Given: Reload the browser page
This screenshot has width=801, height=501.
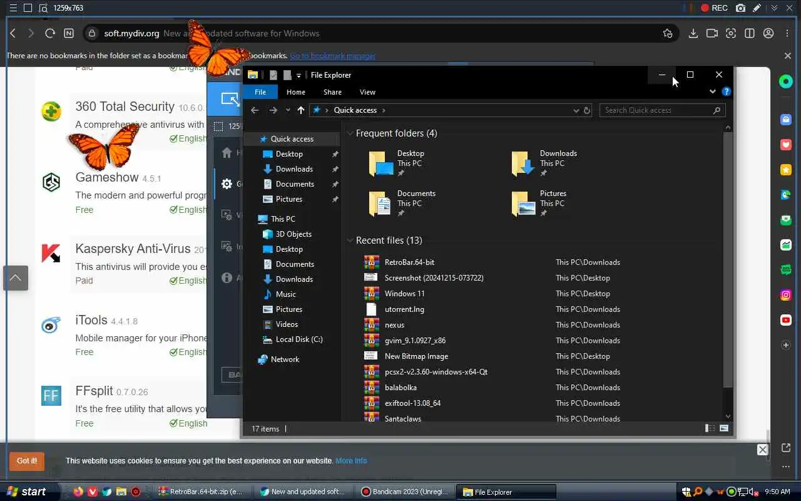Looking at the screenshot, I should coord(50,33).
